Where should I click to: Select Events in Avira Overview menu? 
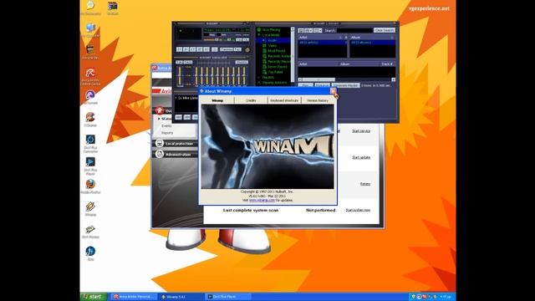click(x=166, y=125)
